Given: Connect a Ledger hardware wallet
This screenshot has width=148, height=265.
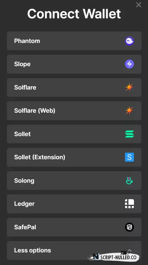Looking at the screenshot, I should [x=74, y=204].
